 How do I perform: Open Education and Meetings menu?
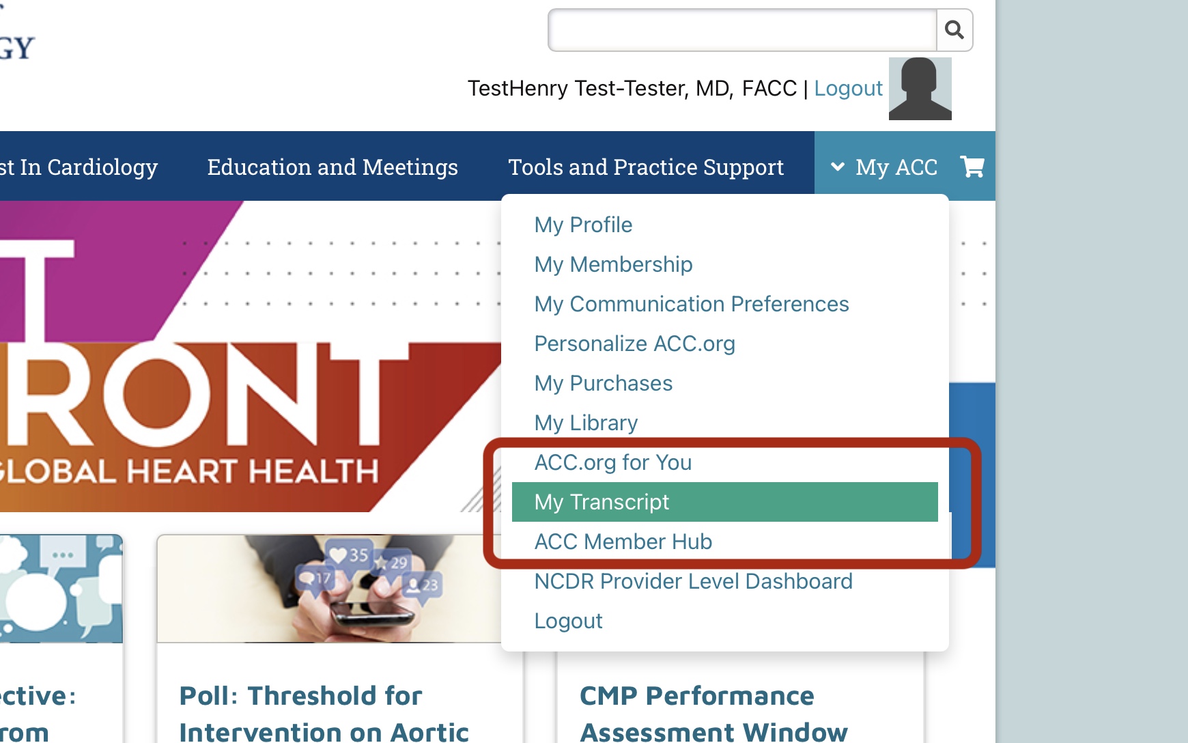click(x=333, y=167)
